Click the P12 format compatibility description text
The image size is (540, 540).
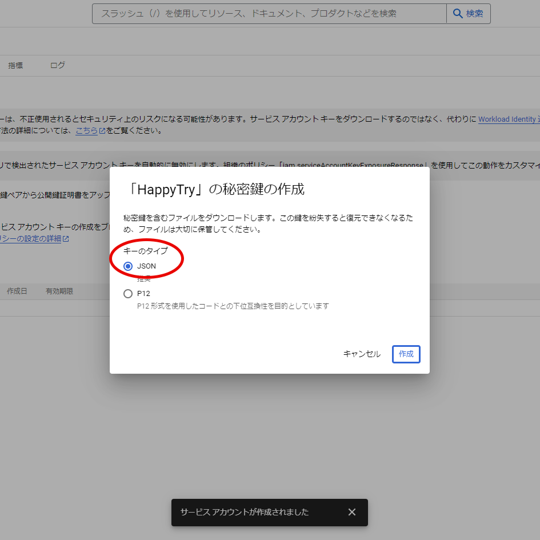(233, 306)
